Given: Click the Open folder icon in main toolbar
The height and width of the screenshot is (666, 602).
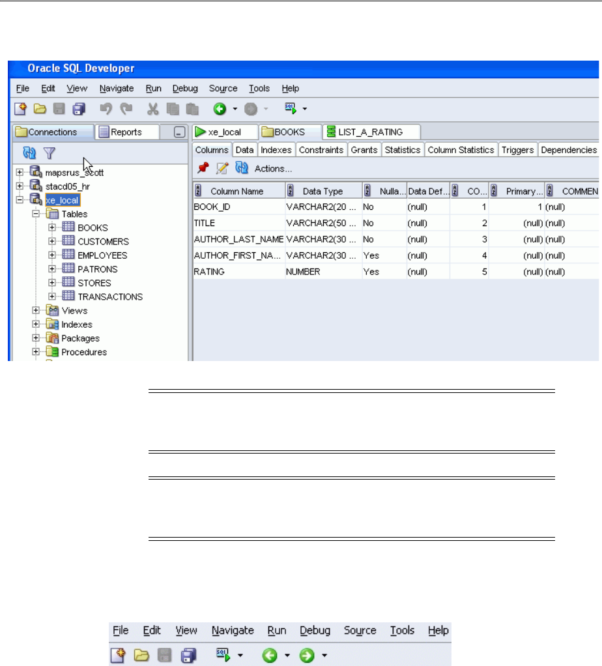Looking at the screenshot, I should click(40, 109).
